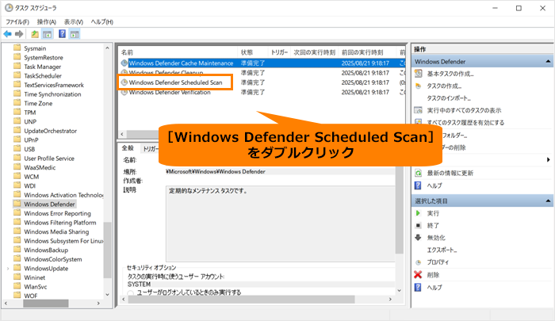Viewport: 555px width, 321px height.
Task: Select WaaSMedic in tree
Action: (x=40, y=167)
